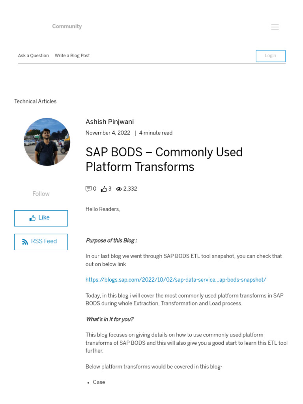This screenshot has height=404, width=303.
Task: Open Ashish Pinjwani's profile photo
Action: (47, 142)
